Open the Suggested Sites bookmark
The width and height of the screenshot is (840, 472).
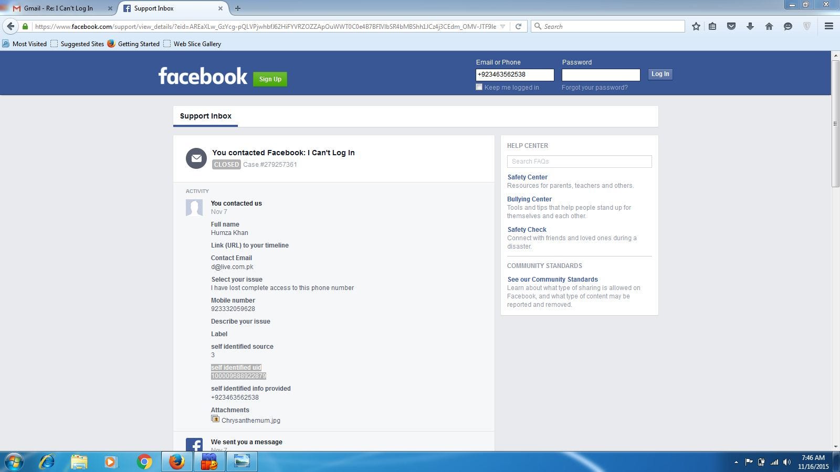coord(77,44)
